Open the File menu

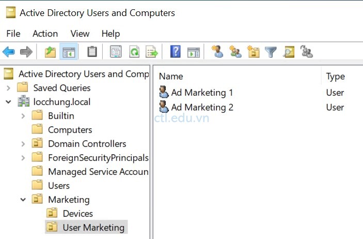13,34
